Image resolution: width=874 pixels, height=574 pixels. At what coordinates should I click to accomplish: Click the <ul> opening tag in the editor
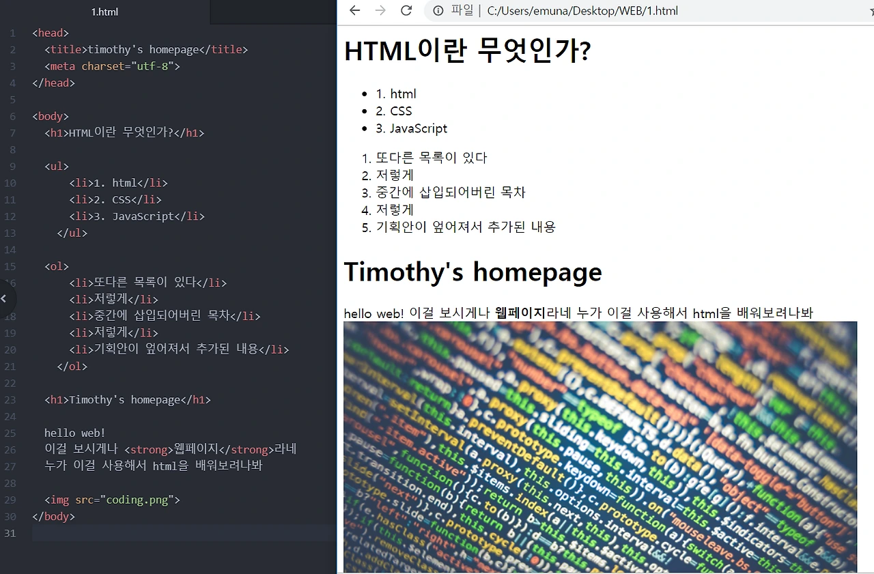tap(57, 166)
